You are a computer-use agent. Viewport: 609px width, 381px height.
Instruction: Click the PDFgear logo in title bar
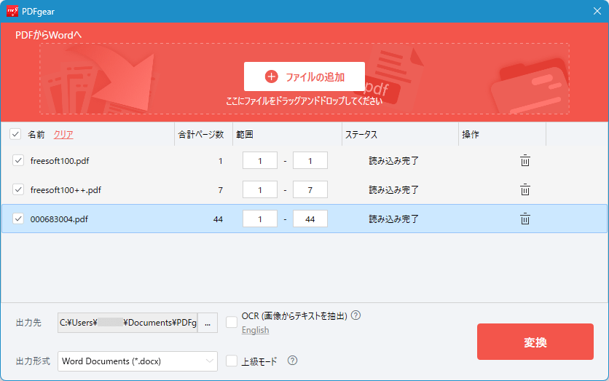click(x=12, y=11)
